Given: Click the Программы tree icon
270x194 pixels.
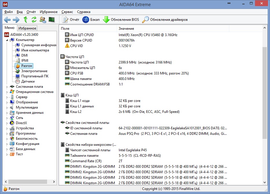Looking at the screenshot, I should click(x=12, y=133).
